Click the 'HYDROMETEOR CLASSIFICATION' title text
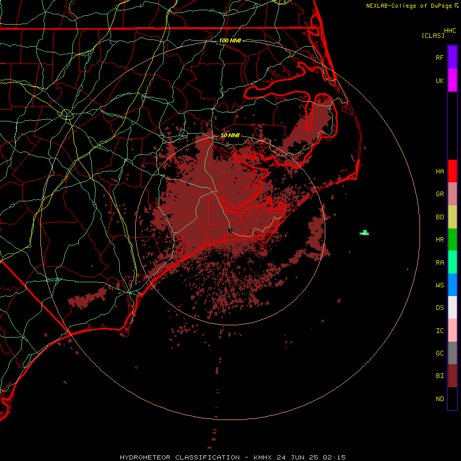 tap(180, 457)
